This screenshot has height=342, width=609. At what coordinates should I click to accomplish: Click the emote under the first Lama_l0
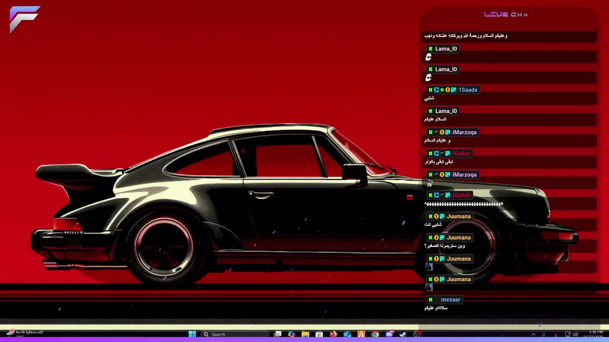428,57
